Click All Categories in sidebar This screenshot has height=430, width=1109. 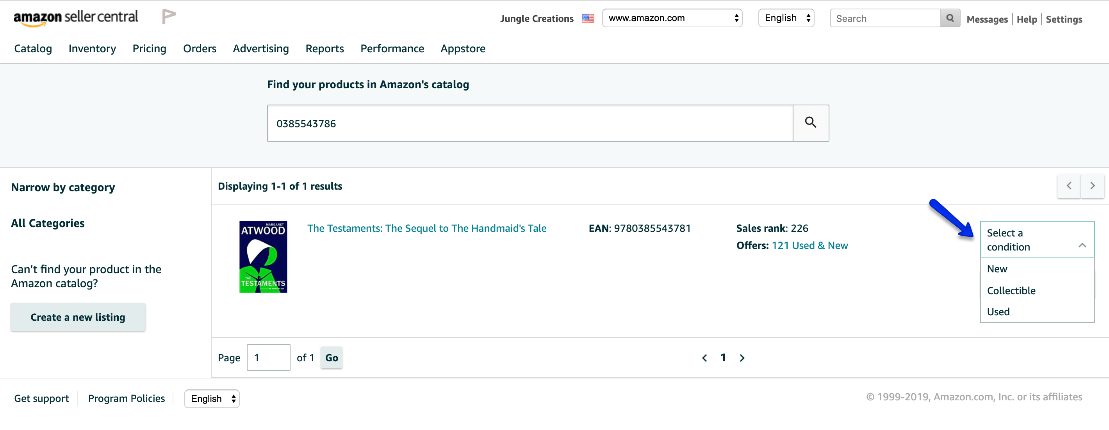click(48, 223)
